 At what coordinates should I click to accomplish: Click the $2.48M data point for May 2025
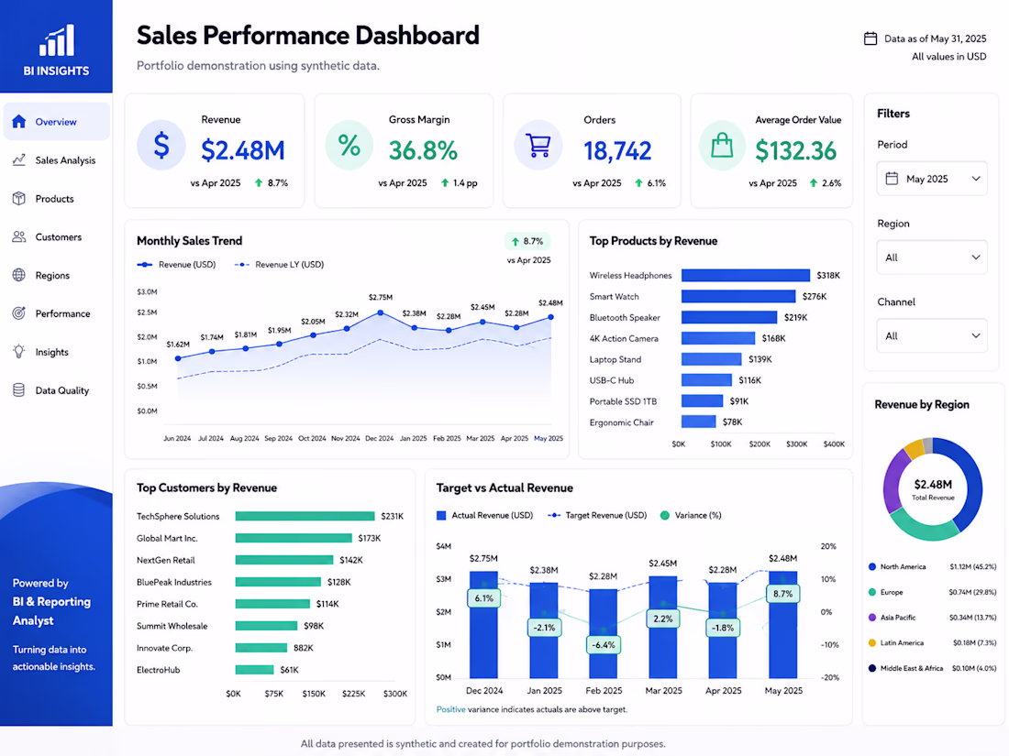pyautogui.click(x=551, y=317)
